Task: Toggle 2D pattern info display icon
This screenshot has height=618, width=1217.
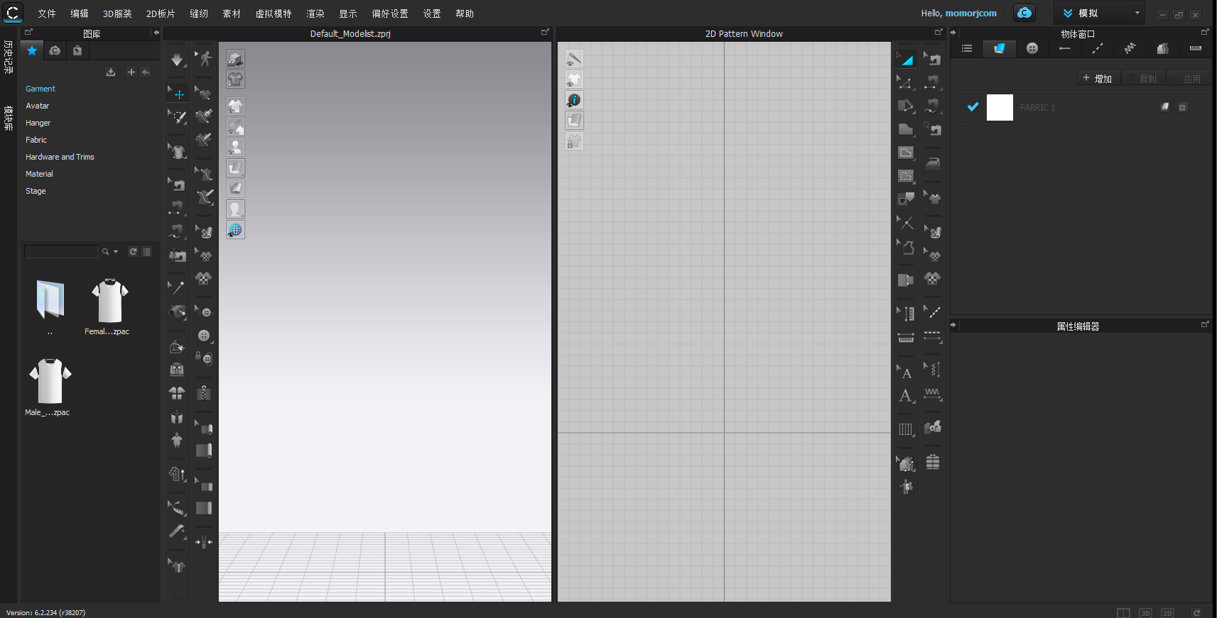Action: click(x=574, y=100)
